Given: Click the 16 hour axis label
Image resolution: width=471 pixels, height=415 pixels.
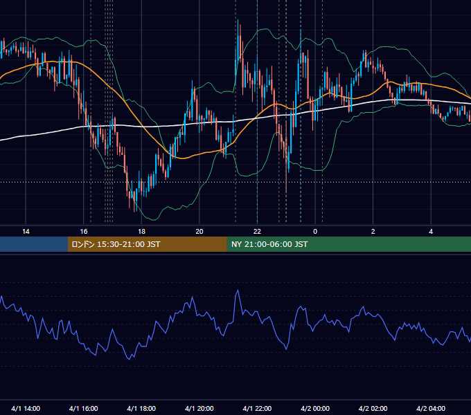Looking at the screenshot, I should (x=84, y=232).
